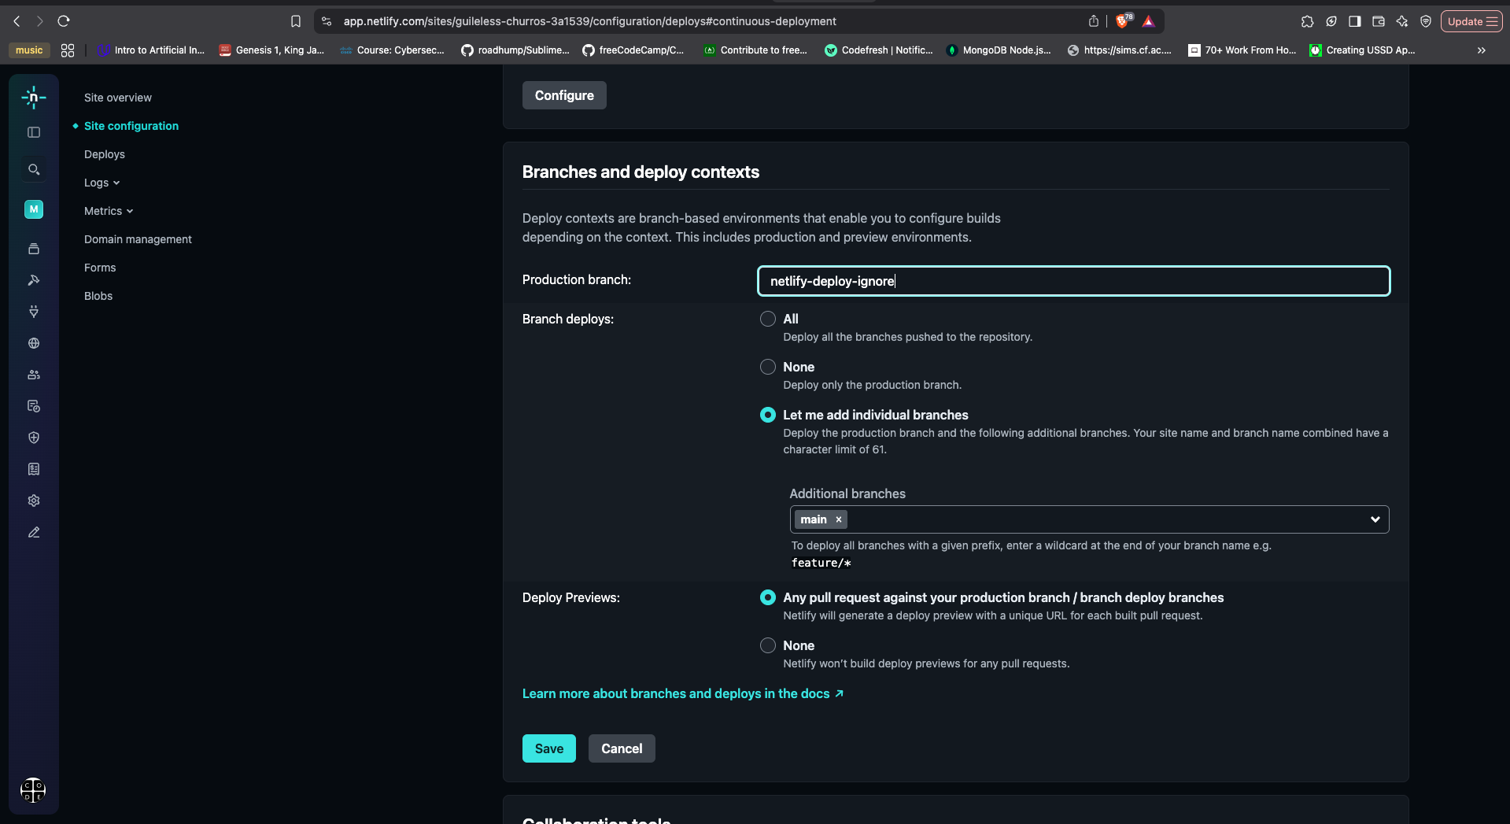
Task: Open the team members icon
Action: point(34,375)
